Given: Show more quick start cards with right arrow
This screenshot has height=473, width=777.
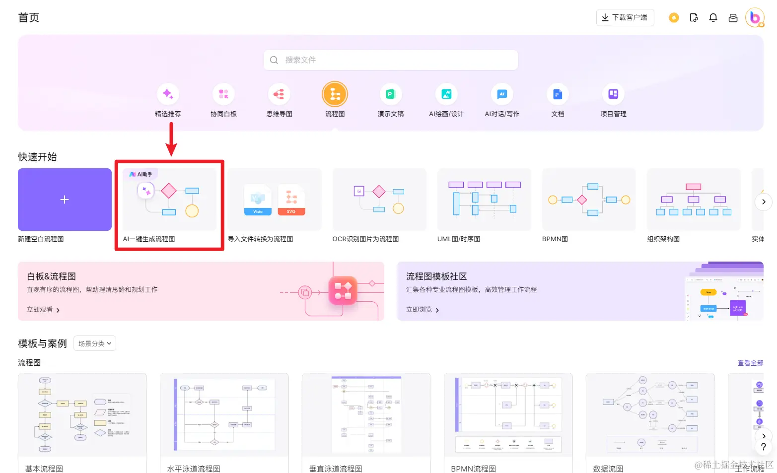Looking at the screenshot, I should pos(764,202).
